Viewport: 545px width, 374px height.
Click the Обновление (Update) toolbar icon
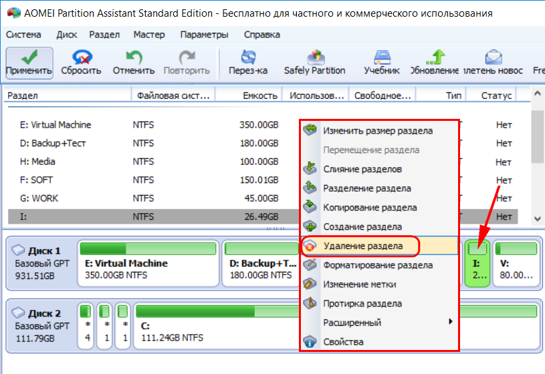point(437,61)
